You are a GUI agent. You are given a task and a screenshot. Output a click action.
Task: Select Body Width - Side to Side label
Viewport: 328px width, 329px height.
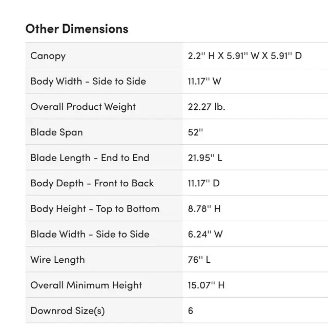pyautogui.click(x=88, y=81)
